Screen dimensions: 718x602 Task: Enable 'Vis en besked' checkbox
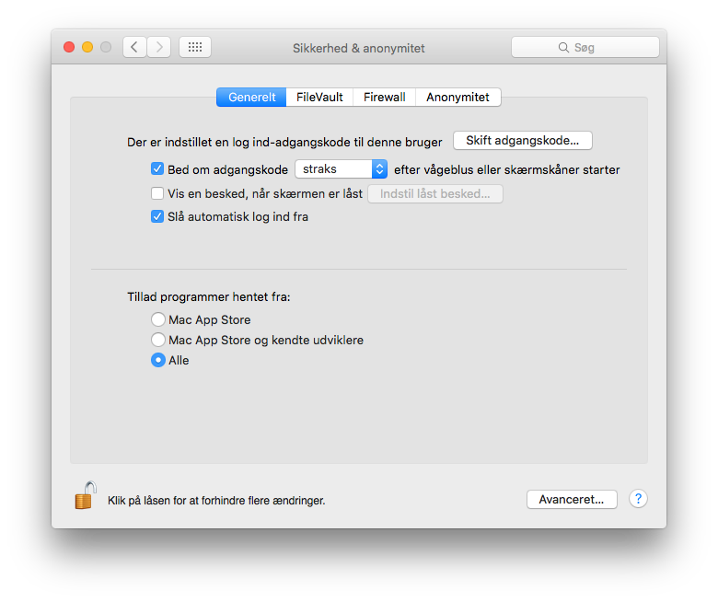157,193
